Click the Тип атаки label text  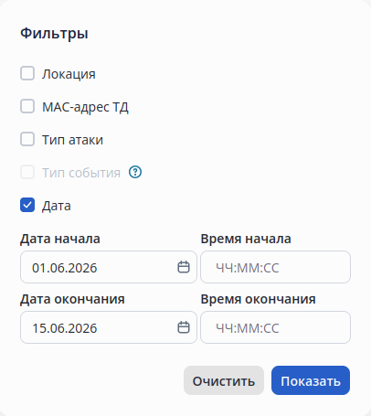tap(72, 140)
